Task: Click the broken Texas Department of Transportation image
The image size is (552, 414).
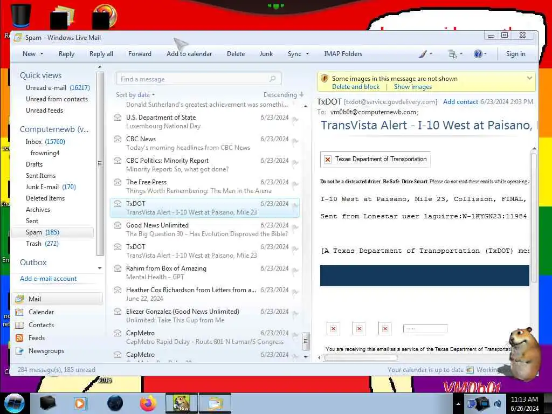Action: tap(375, 160)
